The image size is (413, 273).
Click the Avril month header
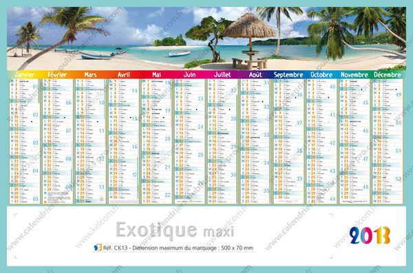(x=123, y=75)
